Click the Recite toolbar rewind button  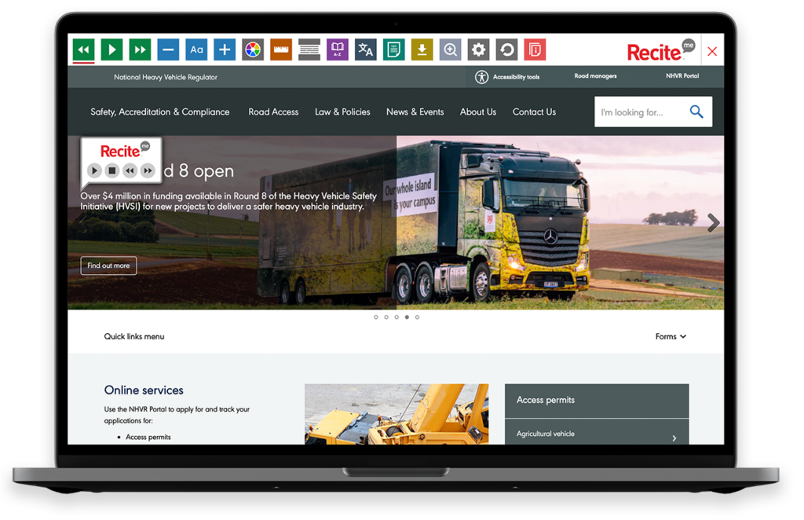coord(83,49)
